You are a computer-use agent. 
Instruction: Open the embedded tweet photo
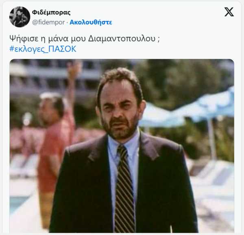(x=122, y=146)
